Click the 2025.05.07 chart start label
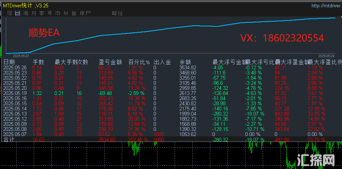 (21, 56)
